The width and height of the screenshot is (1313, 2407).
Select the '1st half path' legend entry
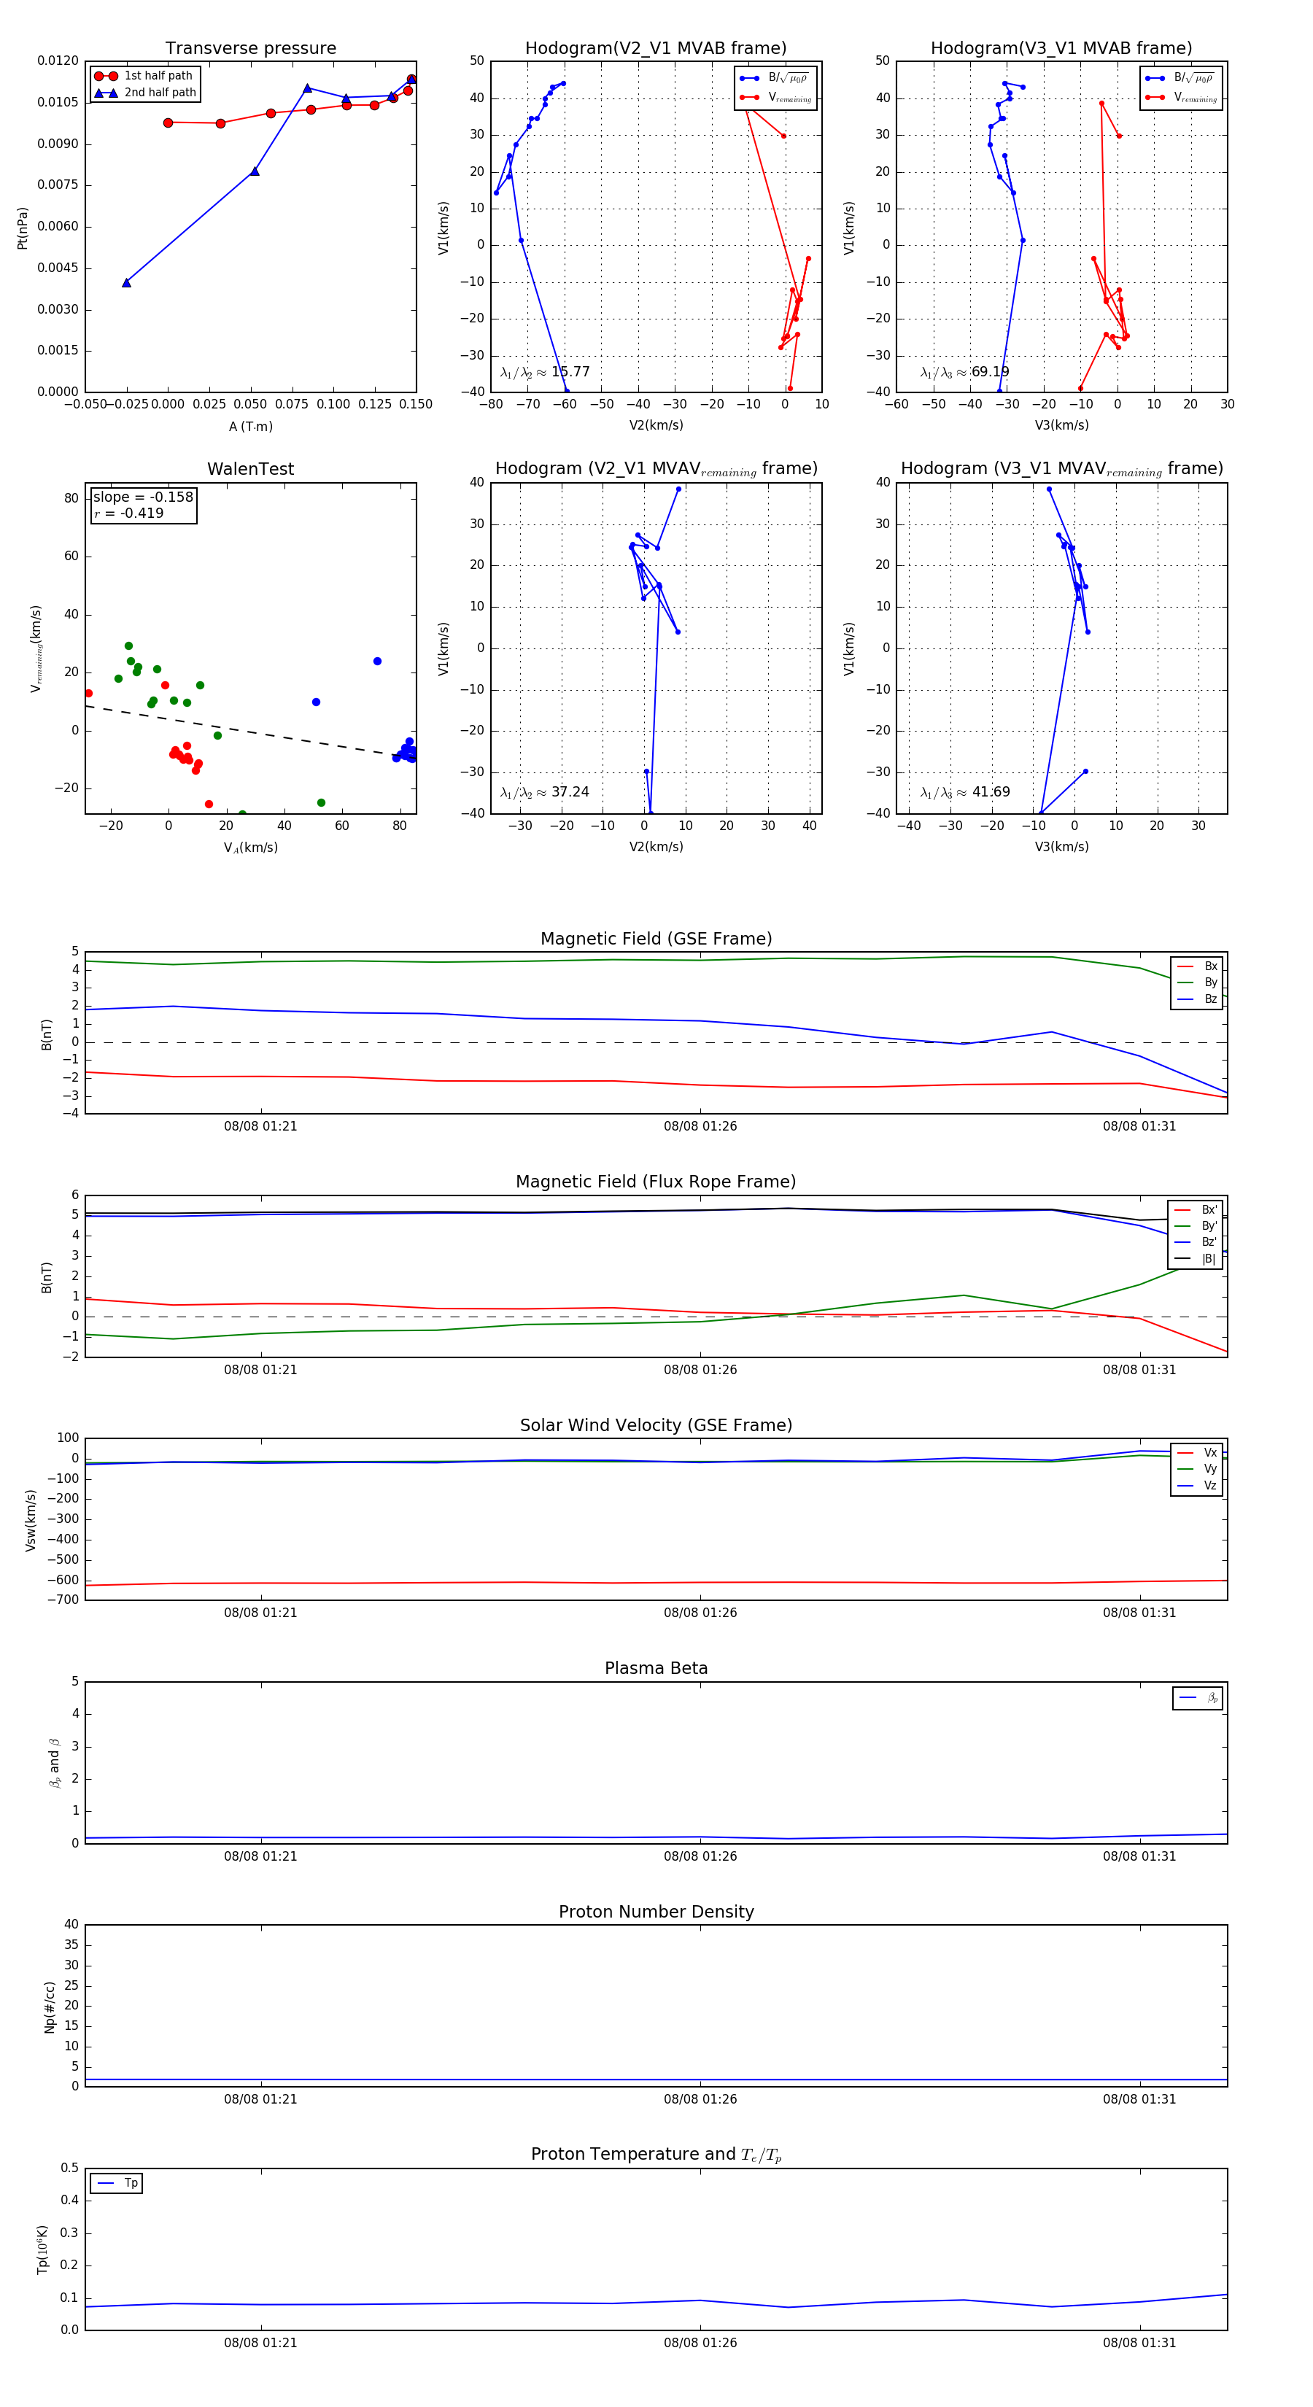coord(144,76)
